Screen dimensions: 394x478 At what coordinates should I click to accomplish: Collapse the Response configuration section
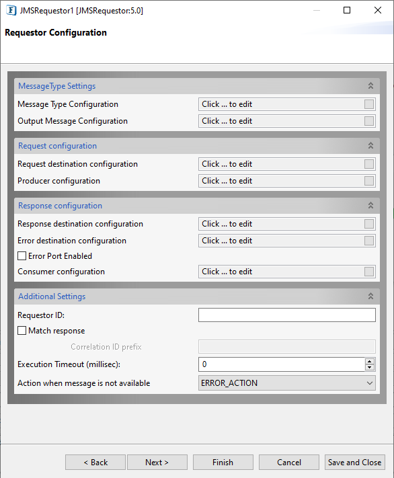tap(370, 206)
